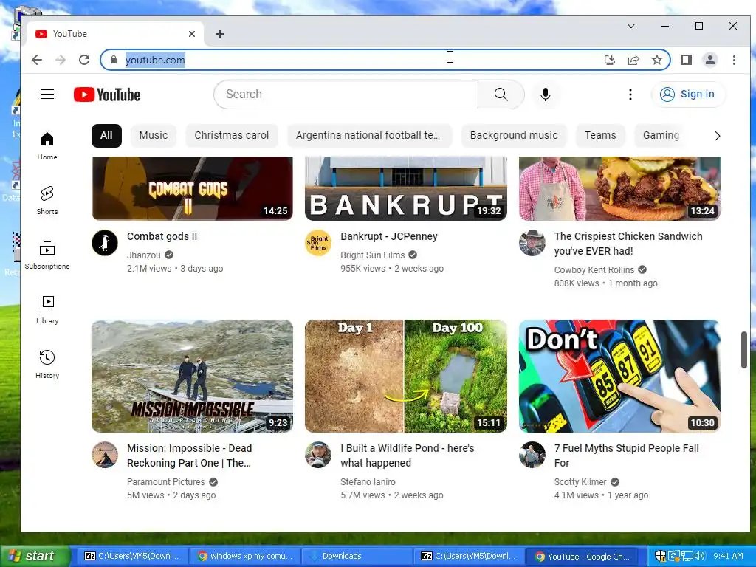Screen dimensions: 756x567
Task: Go to Home in sidebar
Action: click(x=47, y=145)
